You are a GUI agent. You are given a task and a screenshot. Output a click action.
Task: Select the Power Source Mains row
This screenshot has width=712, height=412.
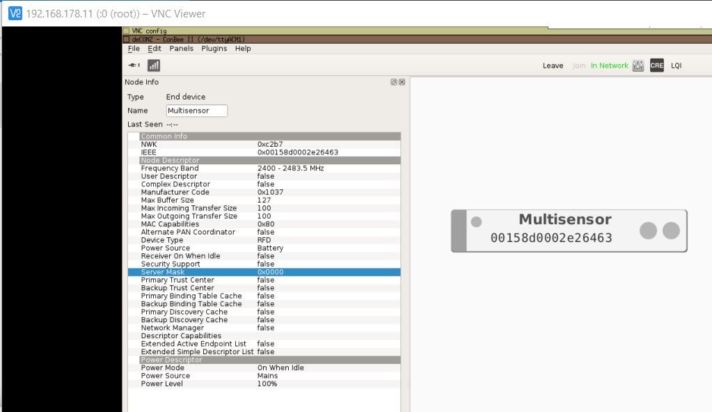(x=264, y=376)
